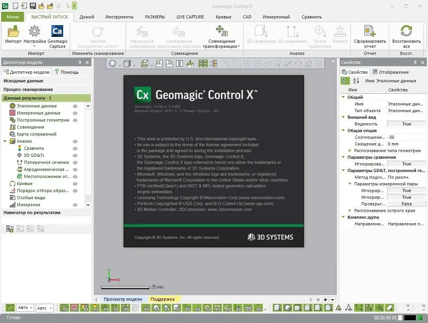
Task: Click the green wireframe viewpoint cube icon
Action: [145, 64]
